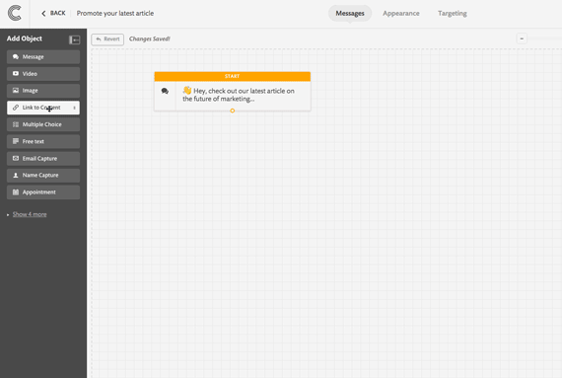Click the arrow on Link to Content
This screenshot has height=378, width=562.
[x=74, y=108]
